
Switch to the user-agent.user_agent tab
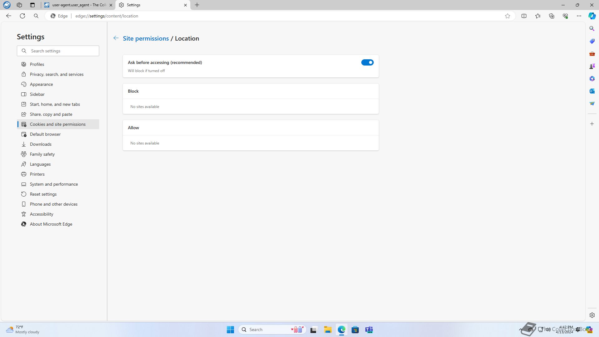point(78,5)
